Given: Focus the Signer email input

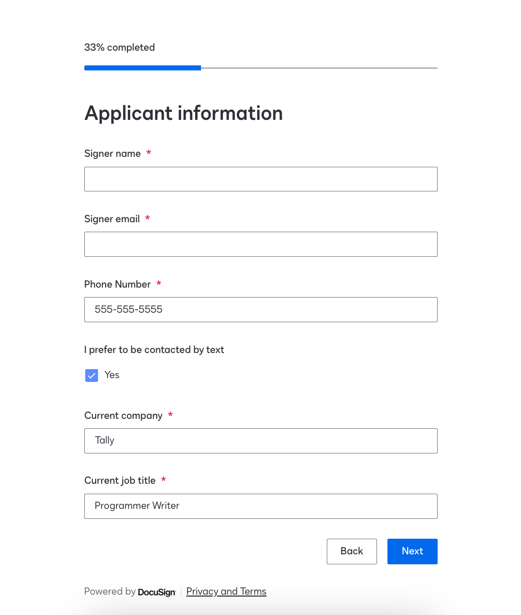Looking at the screenshot, I should coord(260,244).
